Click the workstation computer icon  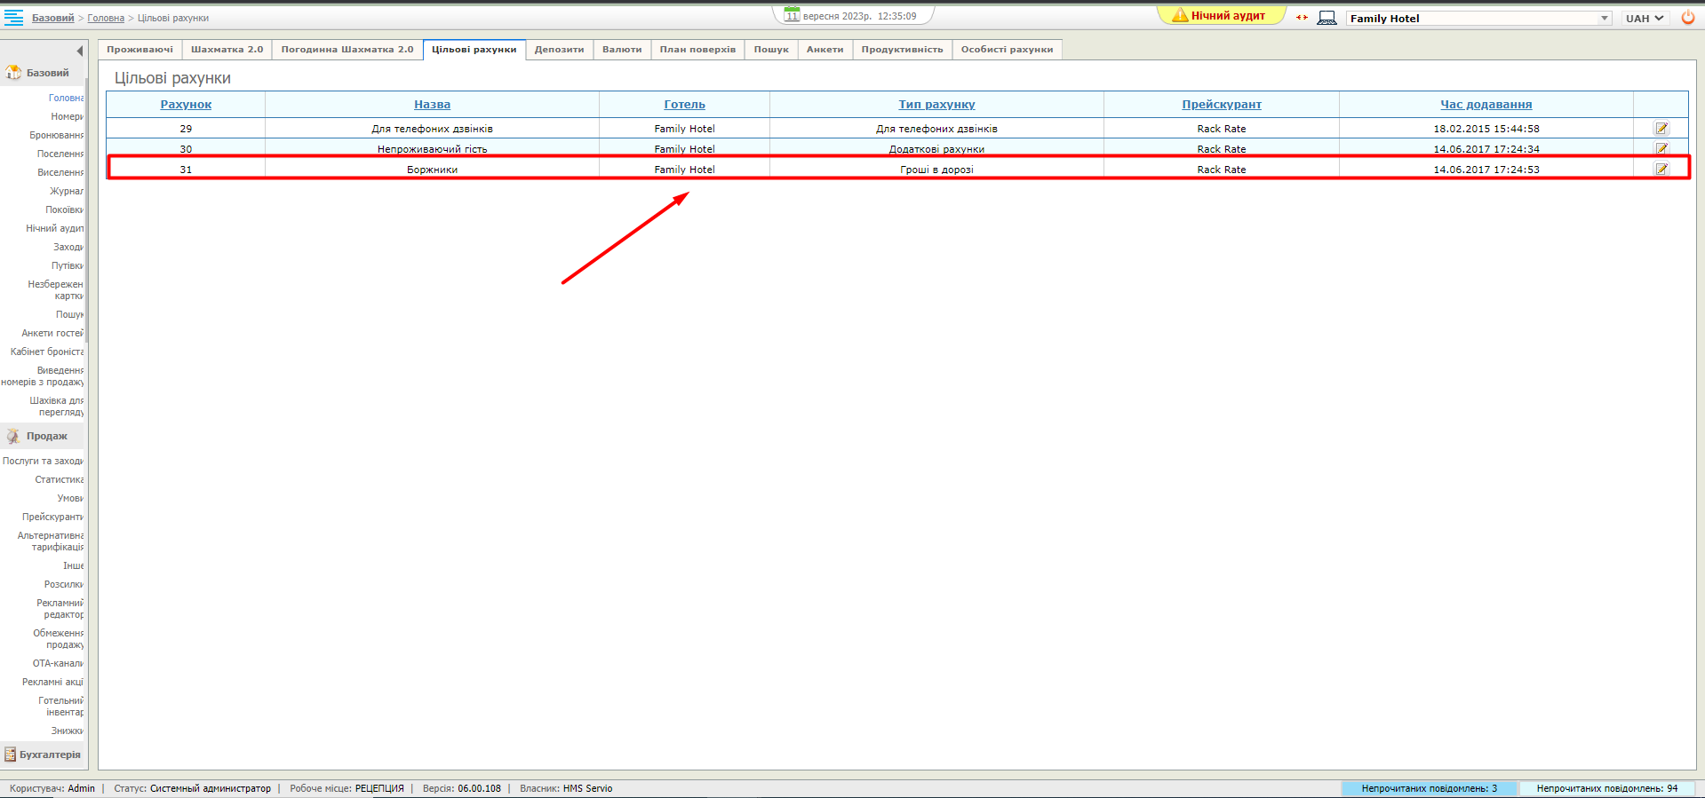pyautogui.click(x=1327, y=18)
